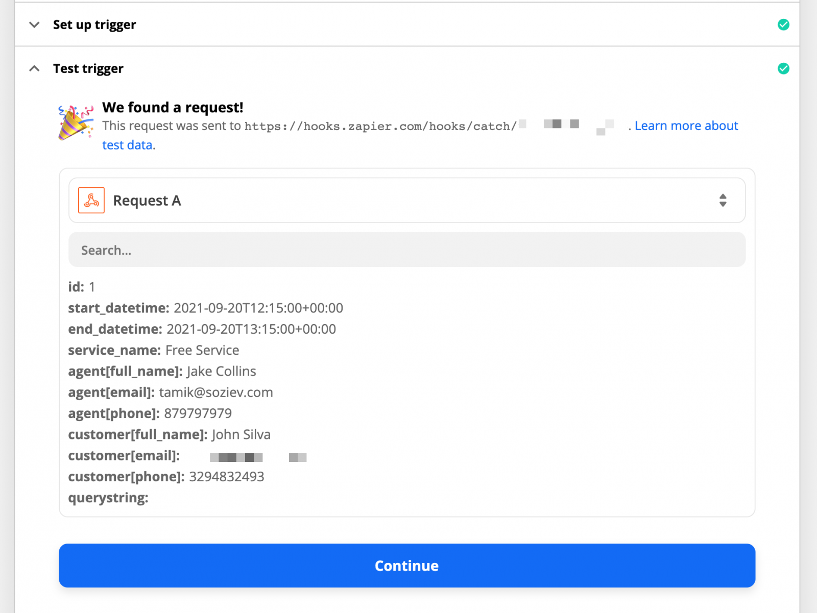Click the Set up trigger header
This screenshot has width=817, height=613.
pyautogui.click(x=94, y=24)
